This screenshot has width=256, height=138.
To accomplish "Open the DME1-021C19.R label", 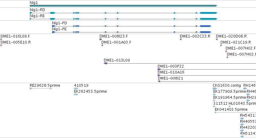I will [236, 42].
